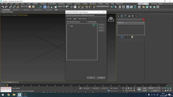Open the View reference coordinate dropdown
173x97 pixels.
[61, 6]
